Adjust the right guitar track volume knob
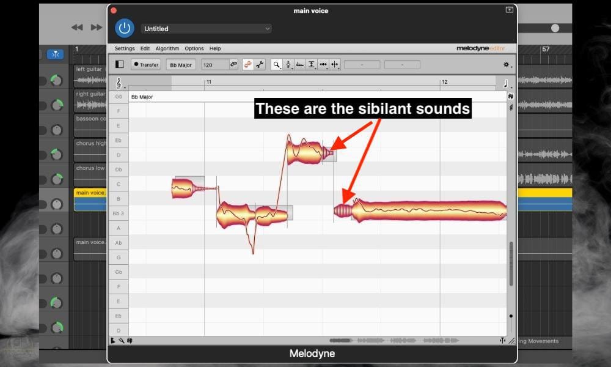 pyautogui.click(x=57, y=105)
